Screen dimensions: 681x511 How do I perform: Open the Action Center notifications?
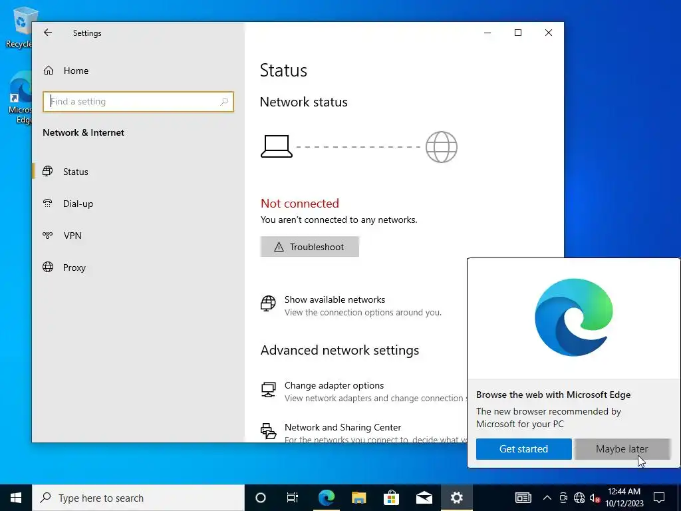(659, 498)
